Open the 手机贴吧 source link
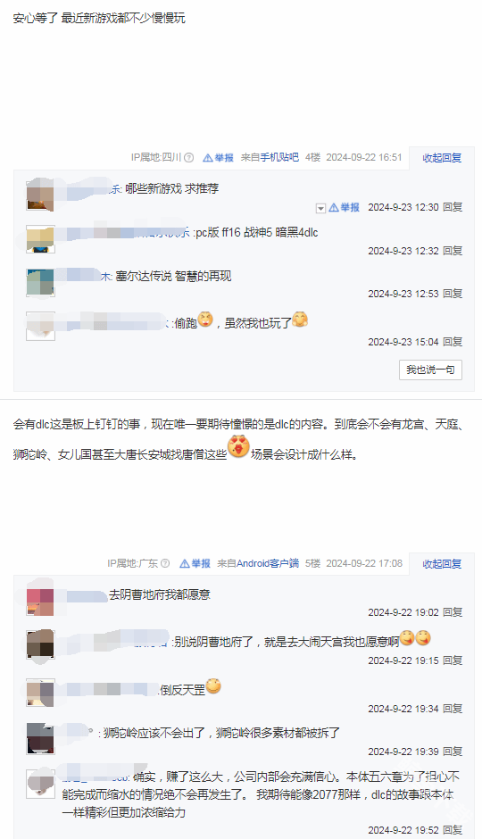This screenshot has height=839, width=482. click(x=279, y=158)
